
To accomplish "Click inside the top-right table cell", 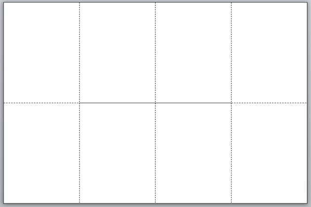I will [x=269, y=53].
